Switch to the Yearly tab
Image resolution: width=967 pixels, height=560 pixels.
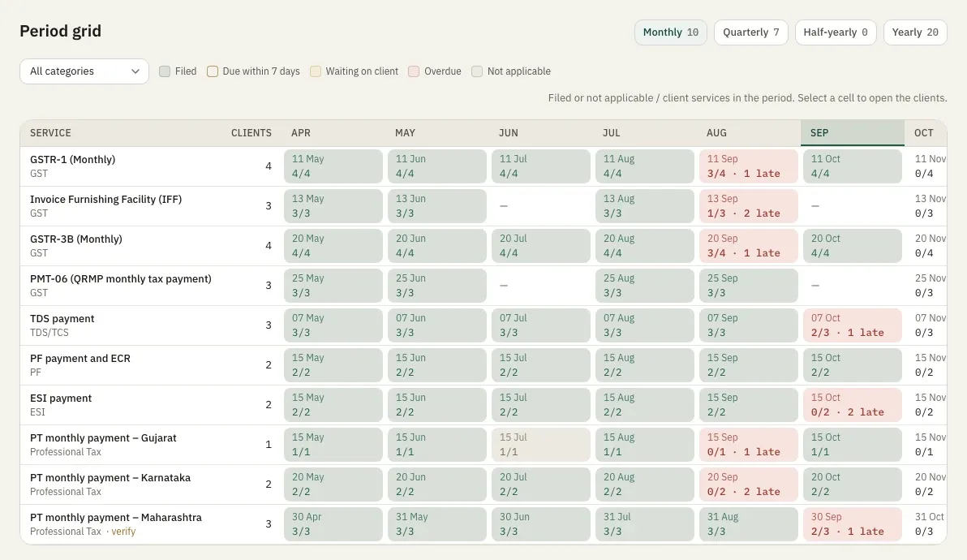click(x=914, y=32)
